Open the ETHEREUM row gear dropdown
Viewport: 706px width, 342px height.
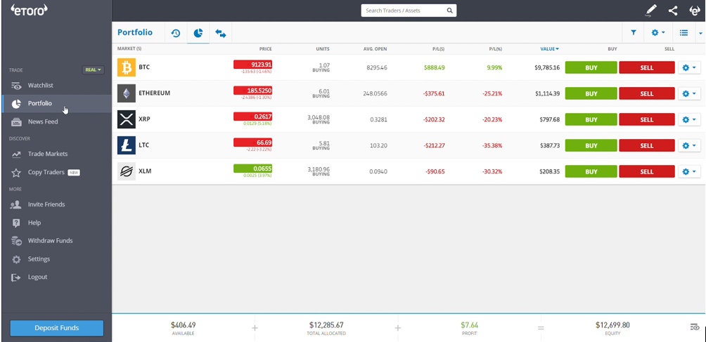pyautogui.click(x=689, y=94)
